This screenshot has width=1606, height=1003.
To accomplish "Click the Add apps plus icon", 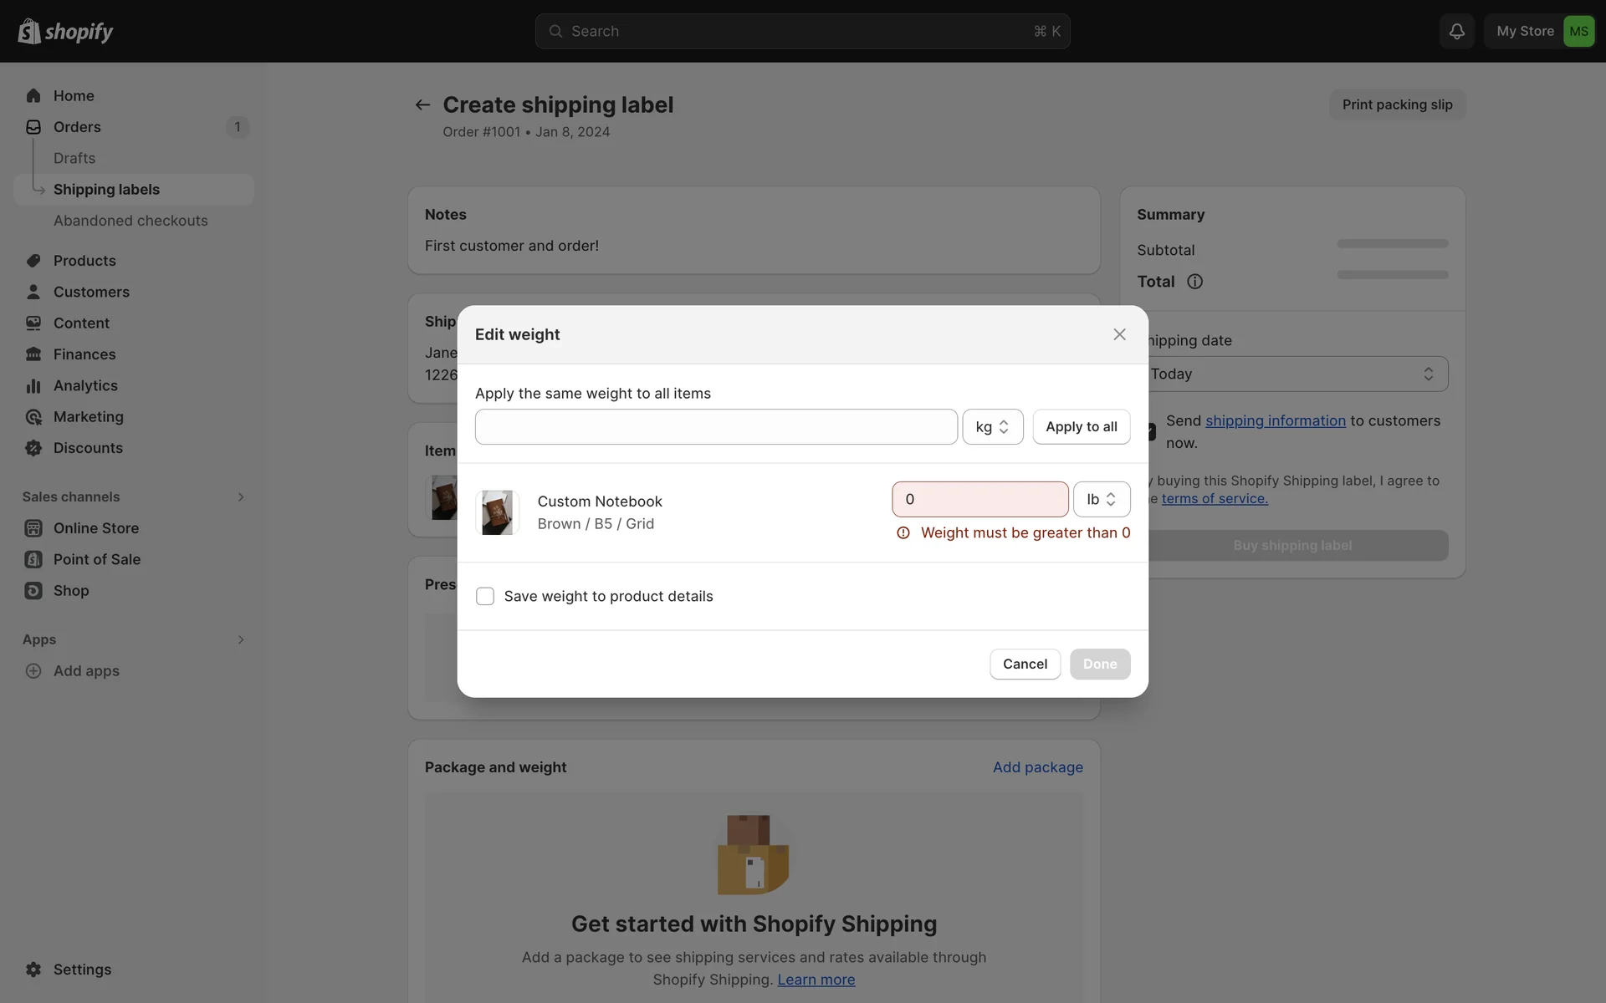I will coord(33,670).
